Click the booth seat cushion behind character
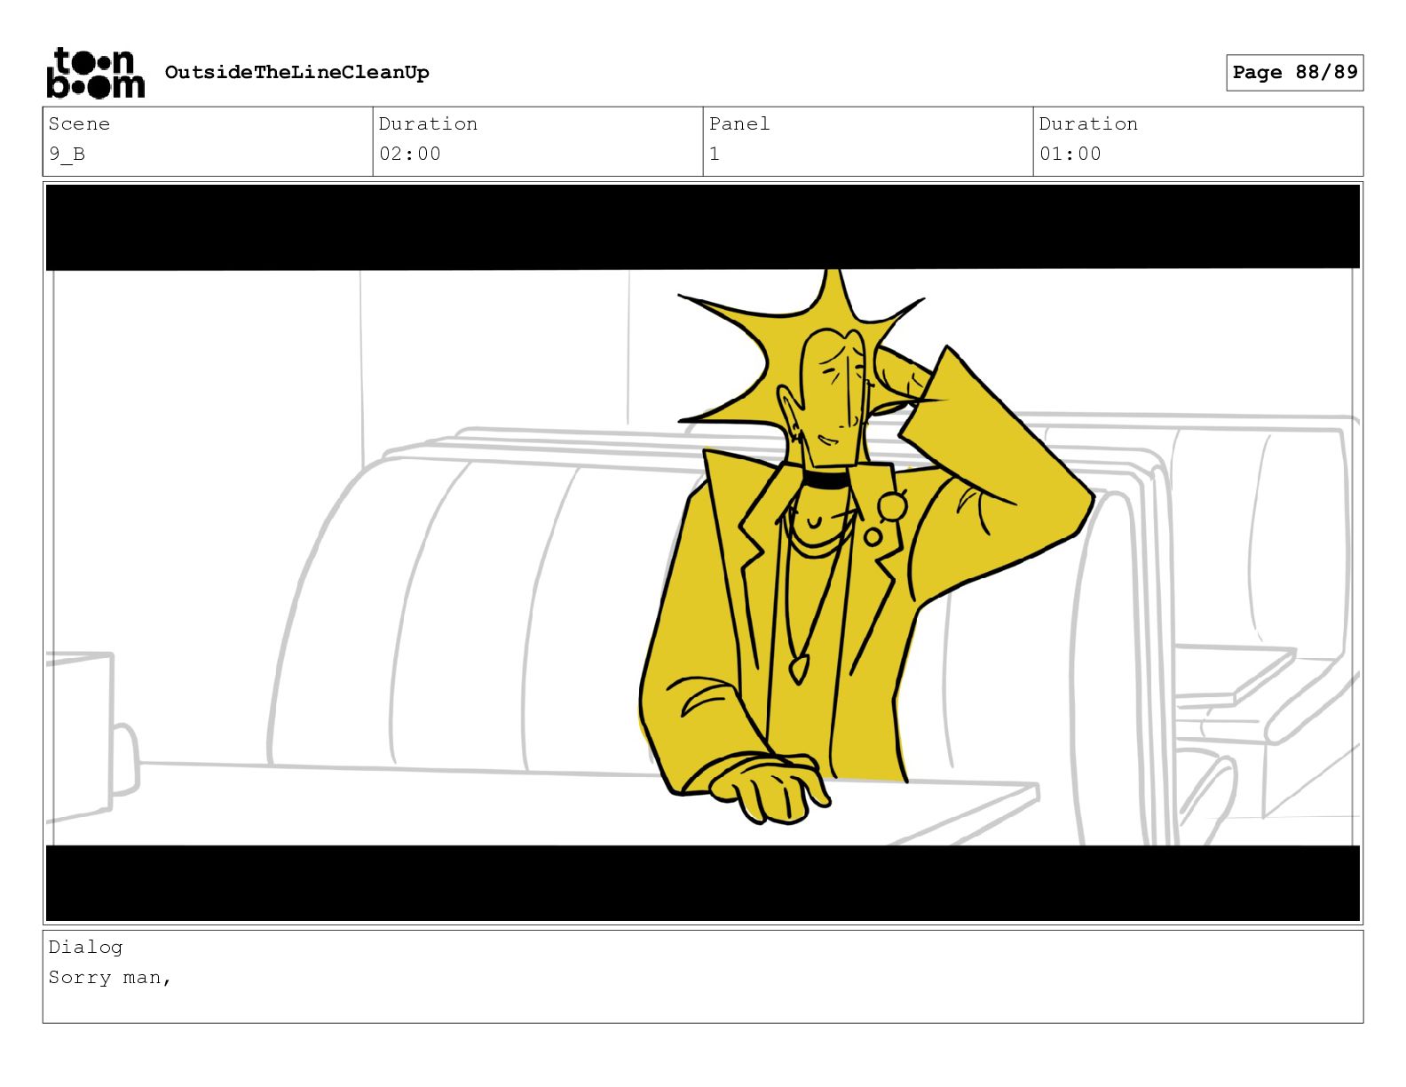Viewport: 1406px width, 1087px height. [x=462, y=613]
